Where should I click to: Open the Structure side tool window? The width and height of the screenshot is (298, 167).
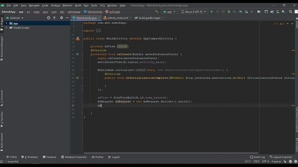(x=2, y=98)
